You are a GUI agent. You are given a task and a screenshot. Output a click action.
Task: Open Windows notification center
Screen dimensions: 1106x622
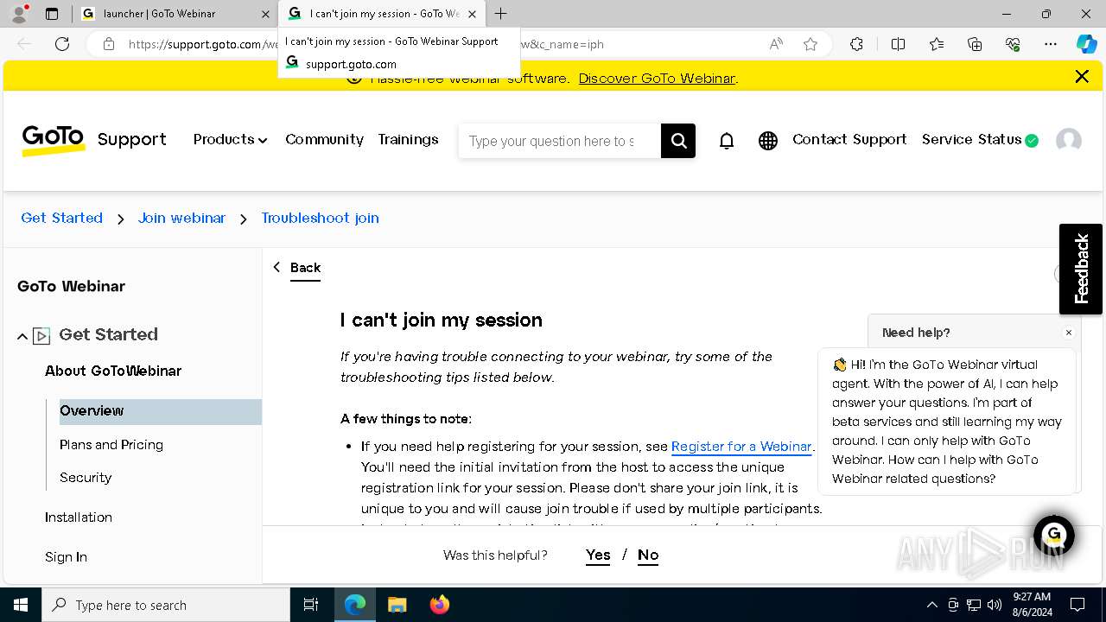(x=1077, y=605)
